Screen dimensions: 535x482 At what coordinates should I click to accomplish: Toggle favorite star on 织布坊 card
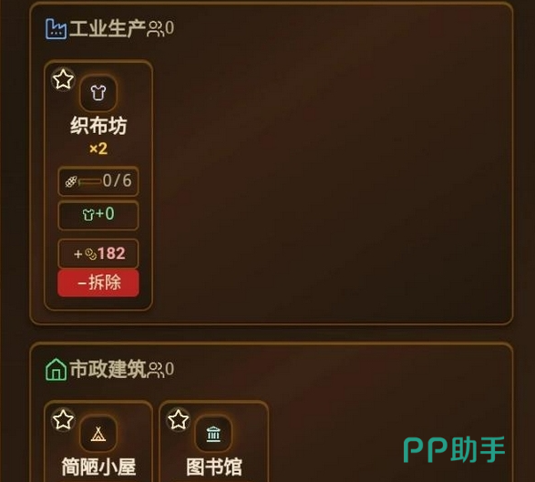[63, 79]
